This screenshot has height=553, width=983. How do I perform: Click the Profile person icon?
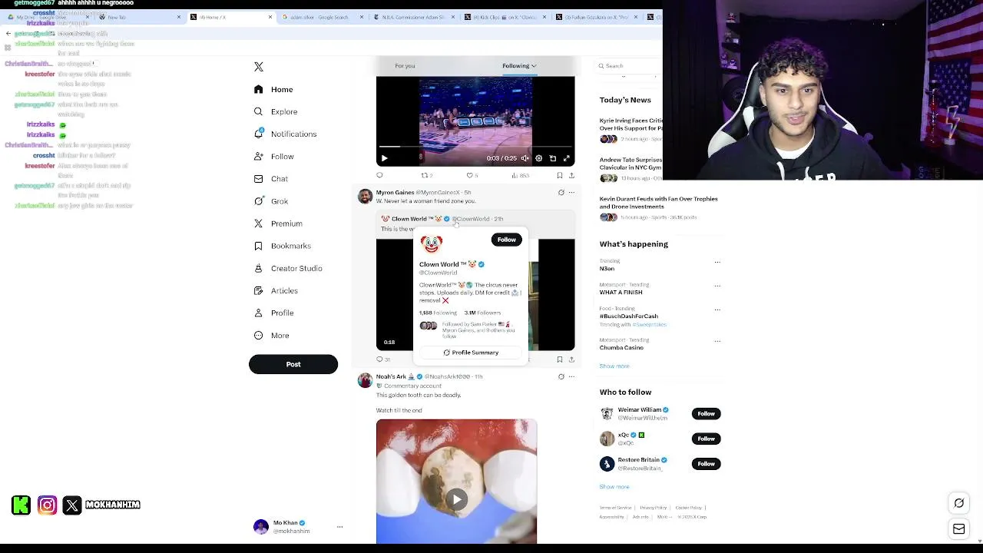[x=259, y=313]
